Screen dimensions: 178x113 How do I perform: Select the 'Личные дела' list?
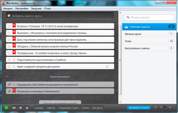(149, 34)
